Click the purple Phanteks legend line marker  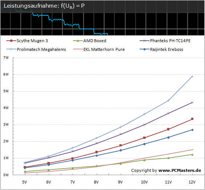[x=145, y=41]
